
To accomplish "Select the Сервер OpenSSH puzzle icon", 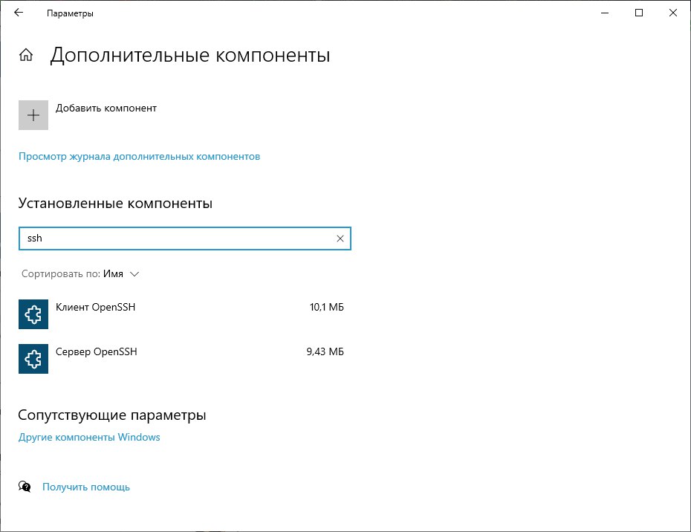I will pos(33,359).
